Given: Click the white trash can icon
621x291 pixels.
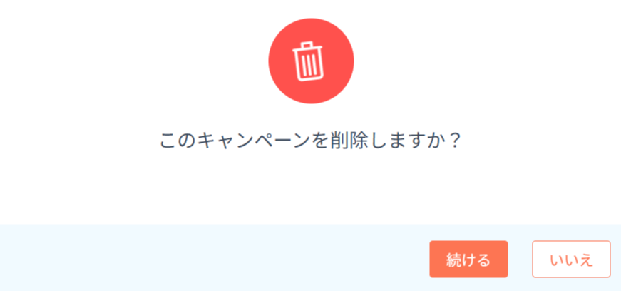Looking at the screenshot, I should tap(308, 61).
